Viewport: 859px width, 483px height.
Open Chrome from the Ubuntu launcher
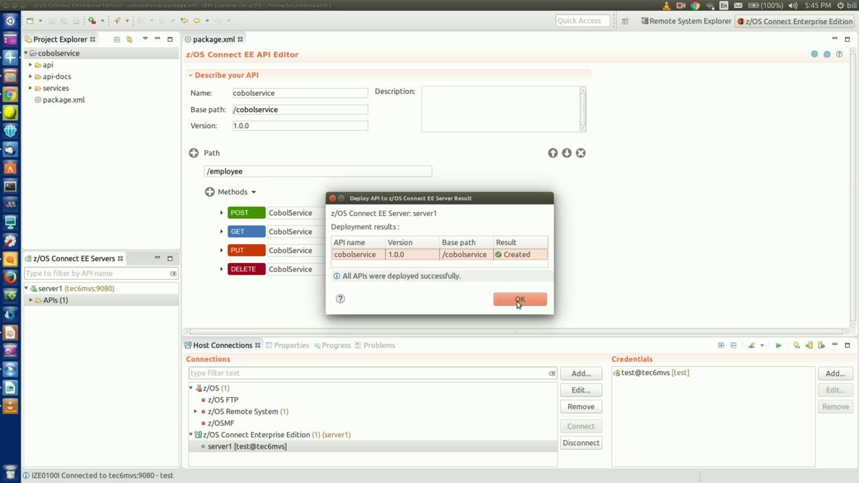[10, 95]
